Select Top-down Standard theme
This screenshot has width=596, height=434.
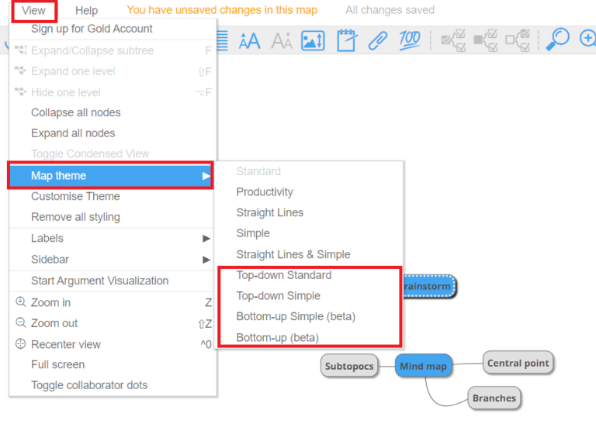(x=284, y=275)
